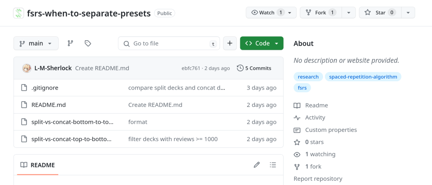This screenshot has width=432, height=185.
Task: Toggle Watch on the repository
Action: 268,13
